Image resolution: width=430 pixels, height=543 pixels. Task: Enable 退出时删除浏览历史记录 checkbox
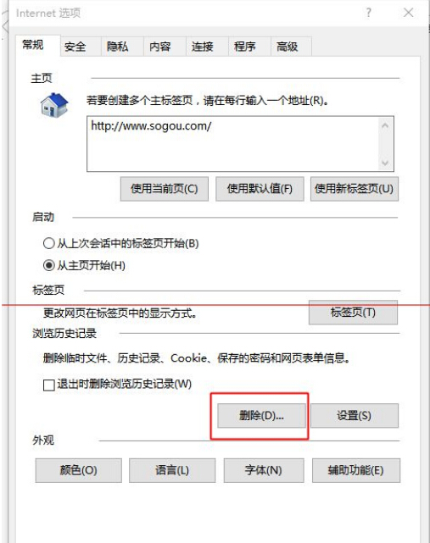click(49, 385)
